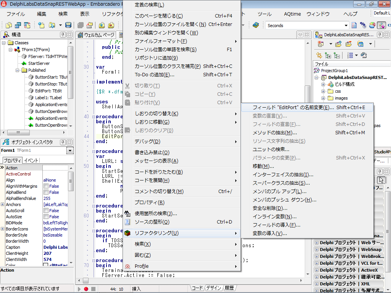Click the Project Manager sync arrows icon
This screenshot has height=293, width=391.
click(319, 55)
